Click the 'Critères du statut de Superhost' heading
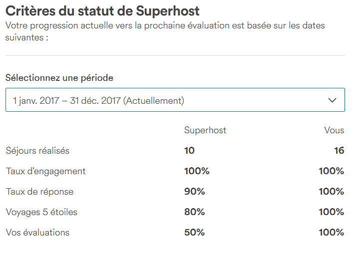The image size is (354, 256). (x=102, y=11)
